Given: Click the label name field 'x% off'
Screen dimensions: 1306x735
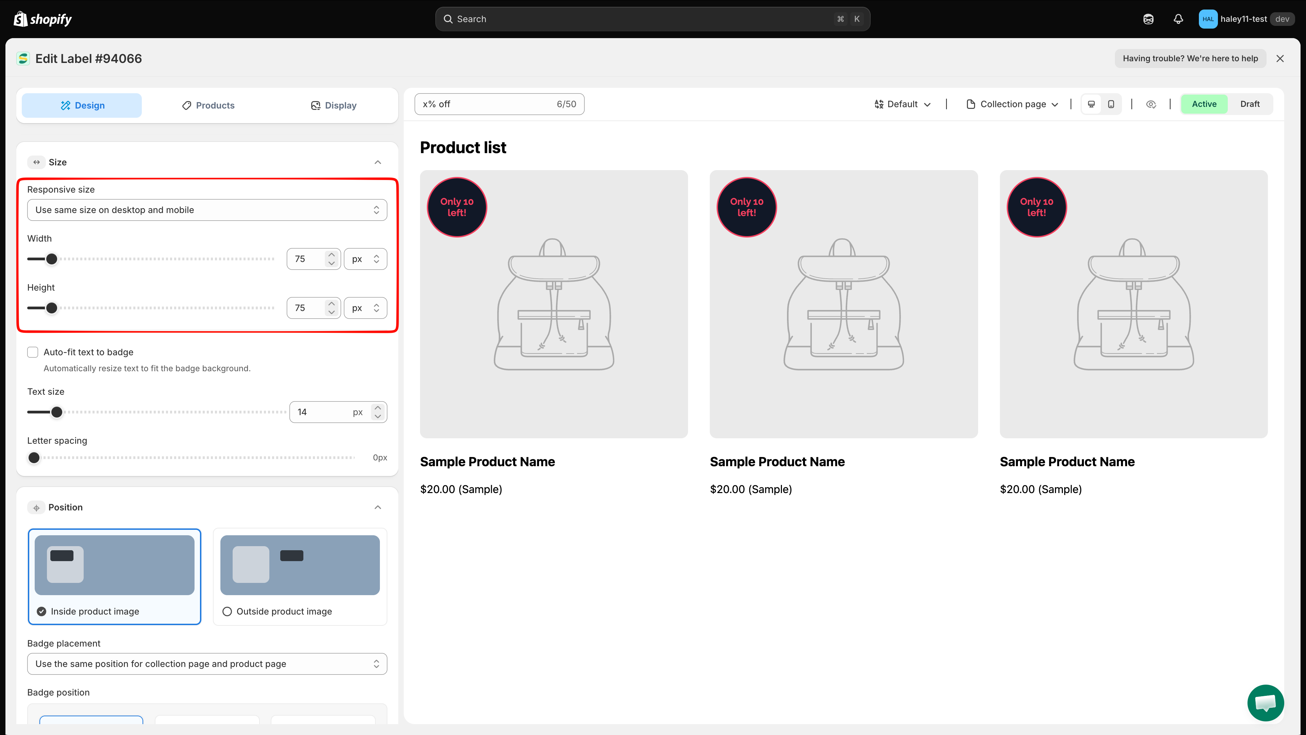Looking at the screenshot, I should tap(499, 104).
